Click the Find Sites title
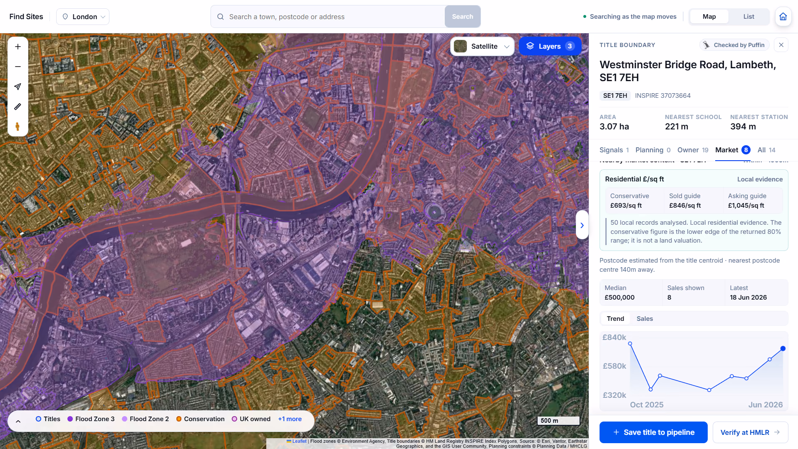This screenshot has height=449, width=798. tap(26, 17)
